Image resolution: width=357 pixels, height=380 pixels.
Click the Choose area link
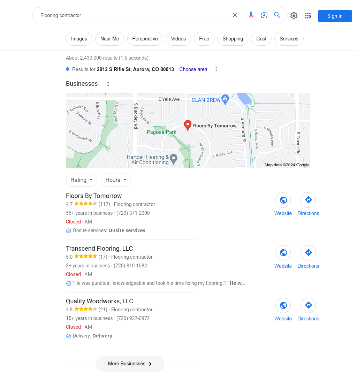193,69
